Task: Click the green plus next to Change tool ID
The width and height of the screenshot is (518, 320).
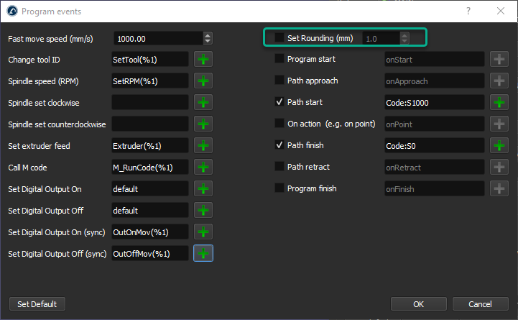Action: pyautogui.click(x=204, y=60)
